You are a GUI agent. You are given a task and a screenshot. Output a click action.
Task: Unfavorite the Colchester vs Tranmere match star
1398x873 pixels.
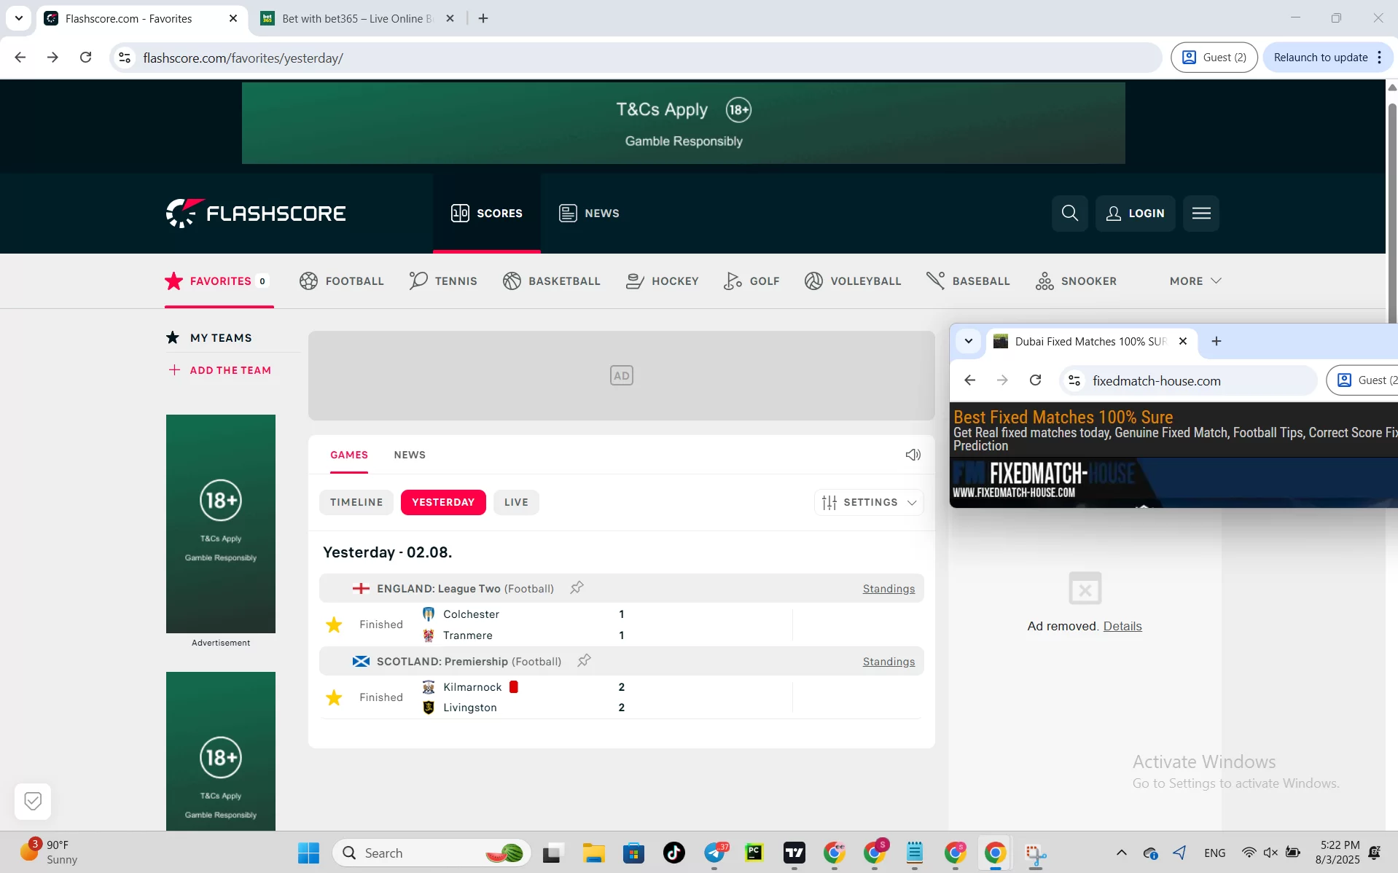tap(333, 625)
